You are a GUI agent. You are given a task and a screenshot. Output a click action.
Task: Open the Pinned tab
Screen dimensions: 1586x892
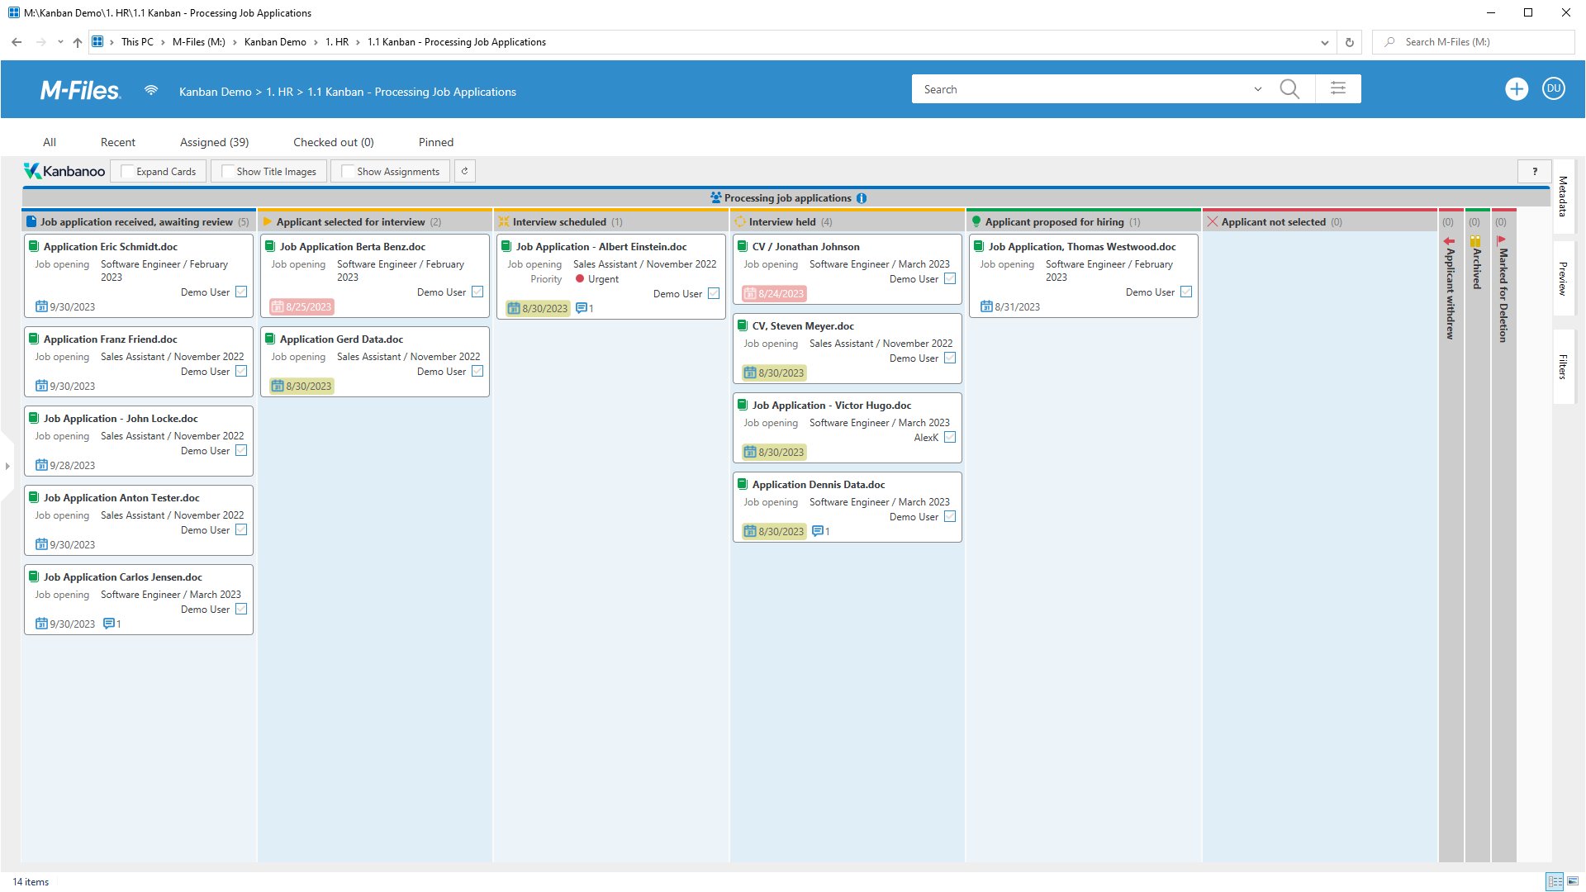pyautogui.click(x=436, y=142)
